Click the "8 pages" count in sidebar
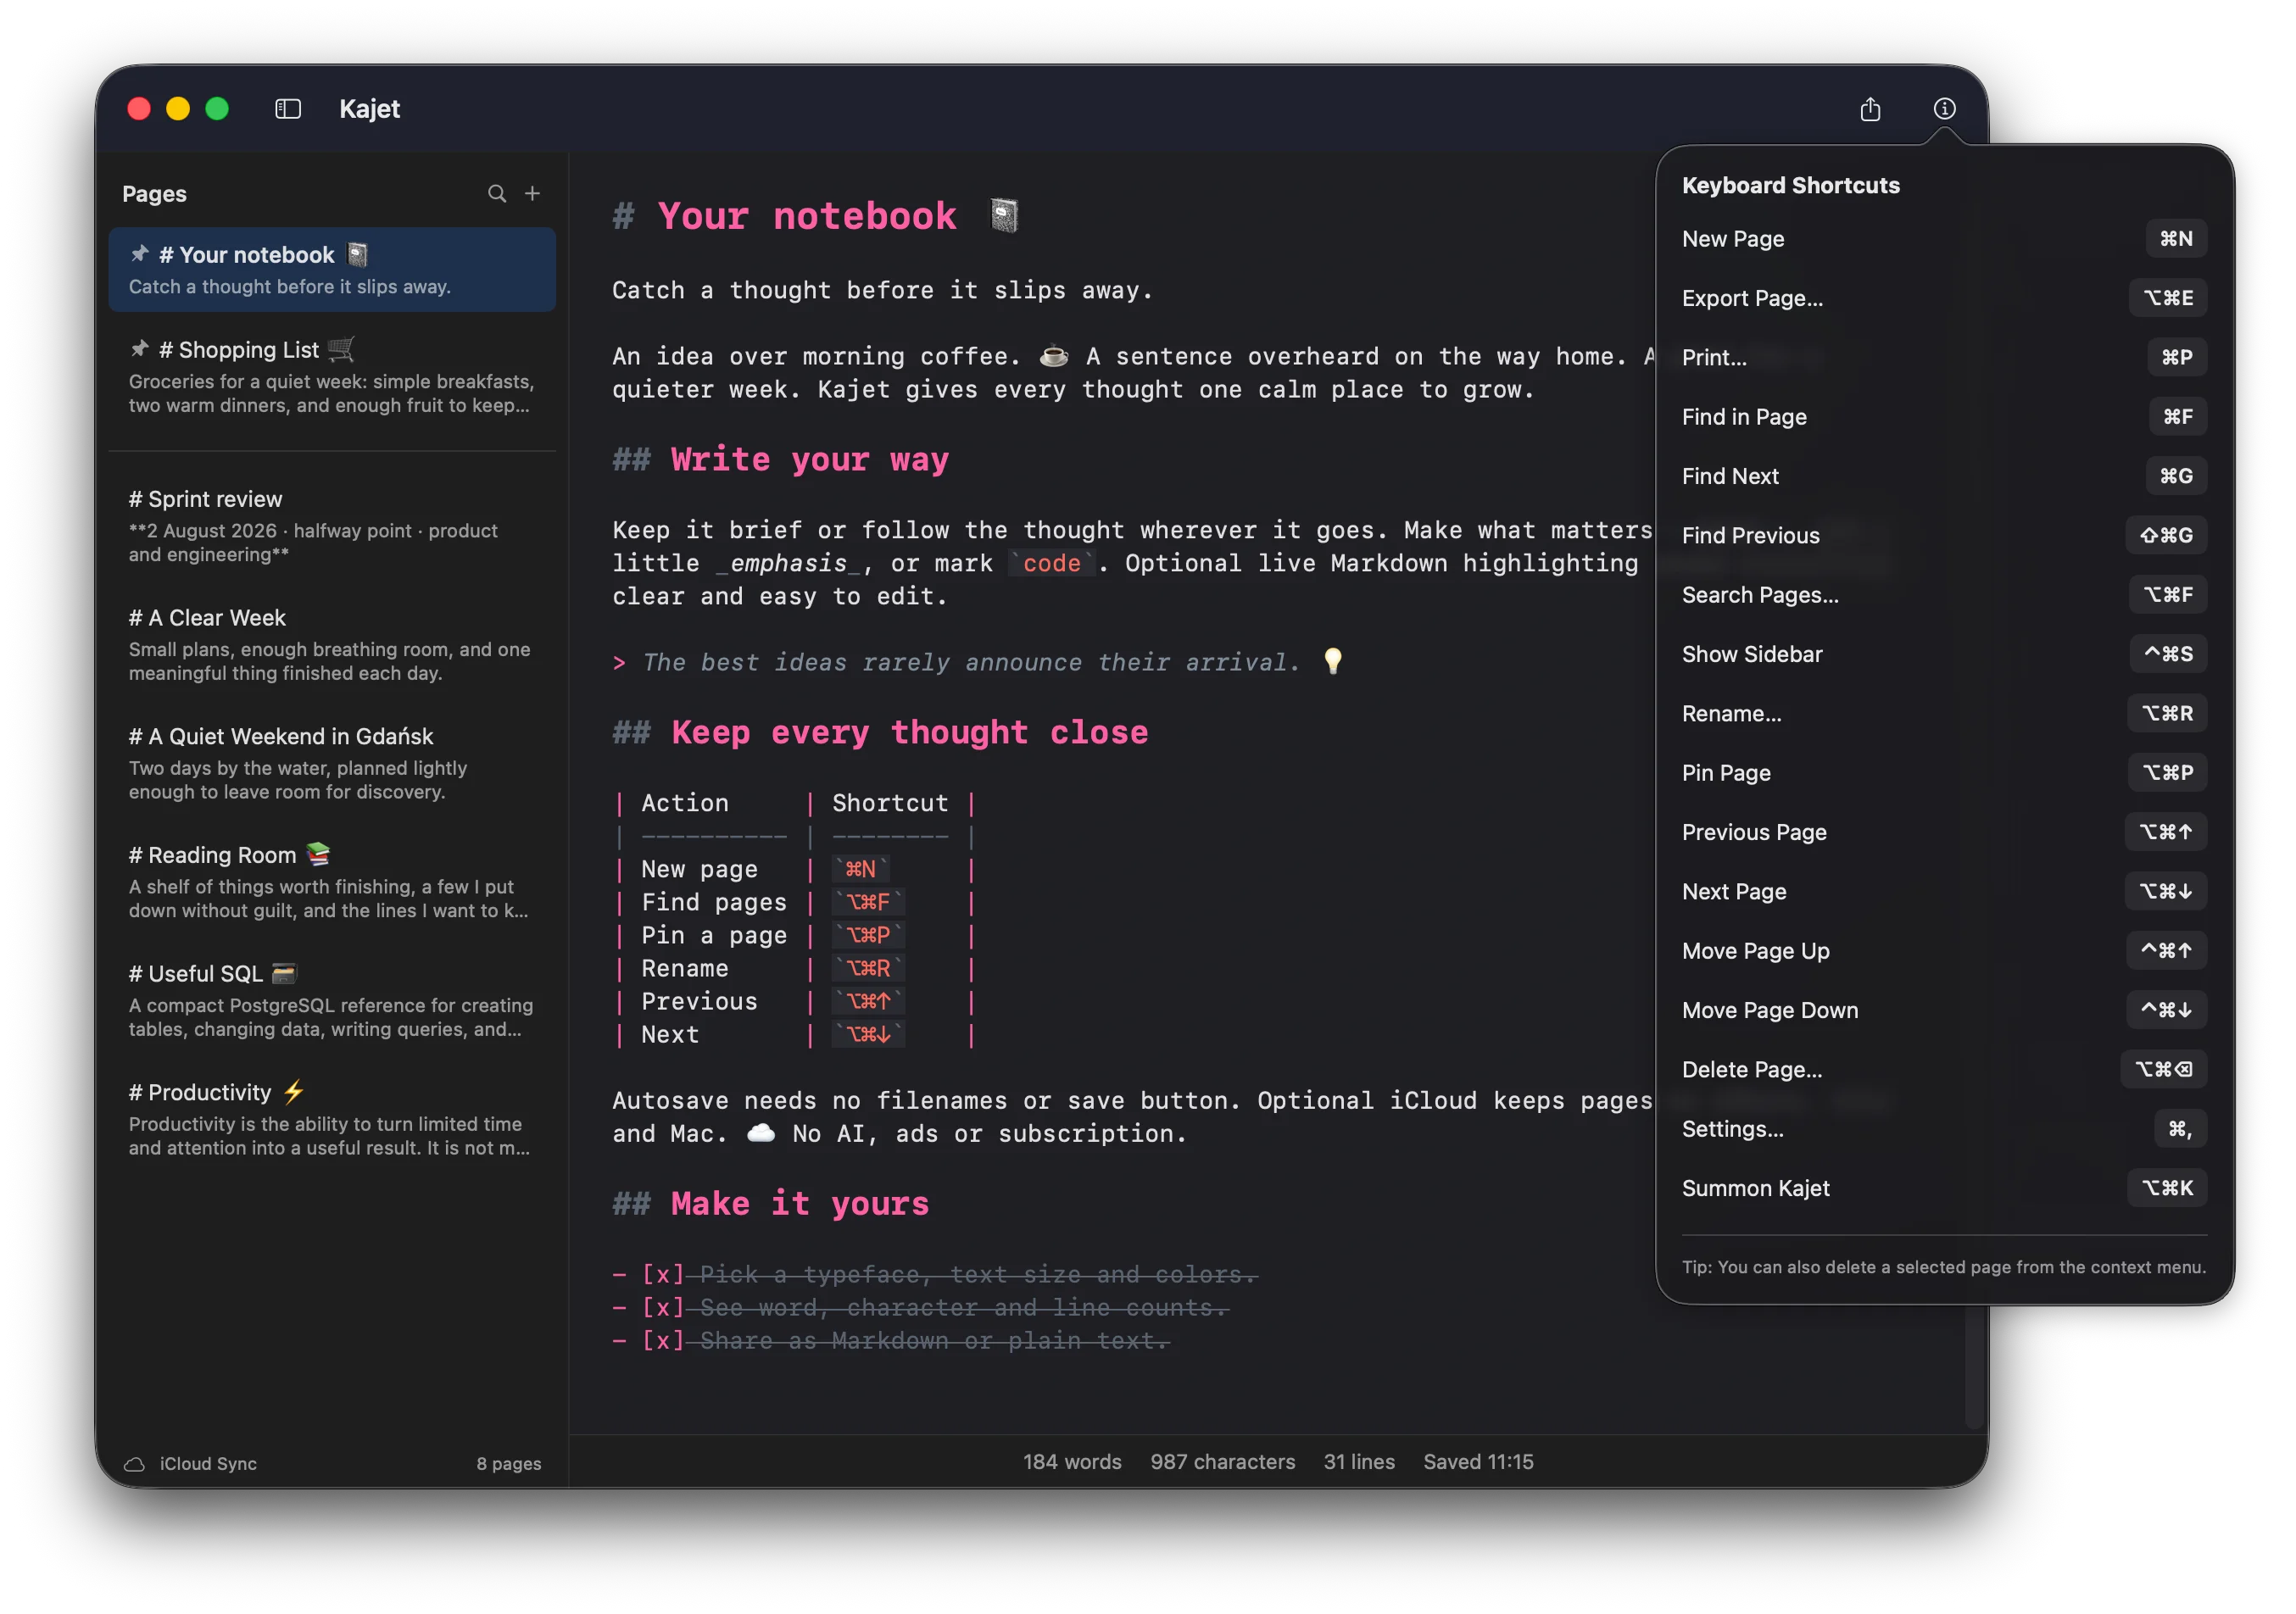Viewport: 2296px width, 1614px height. point(509,1464)
